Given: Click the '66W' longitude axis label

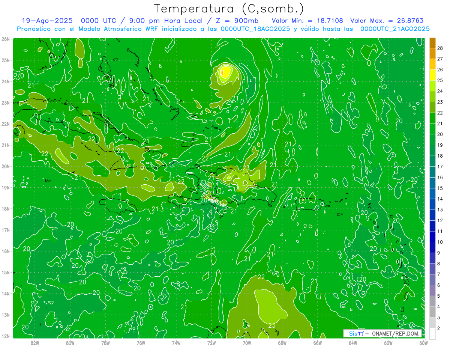Looking at the screenshot, I should [318, 342].
